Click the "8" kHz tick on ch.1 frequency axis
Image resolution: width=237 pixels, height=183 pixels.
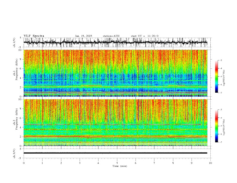point(21,59)
